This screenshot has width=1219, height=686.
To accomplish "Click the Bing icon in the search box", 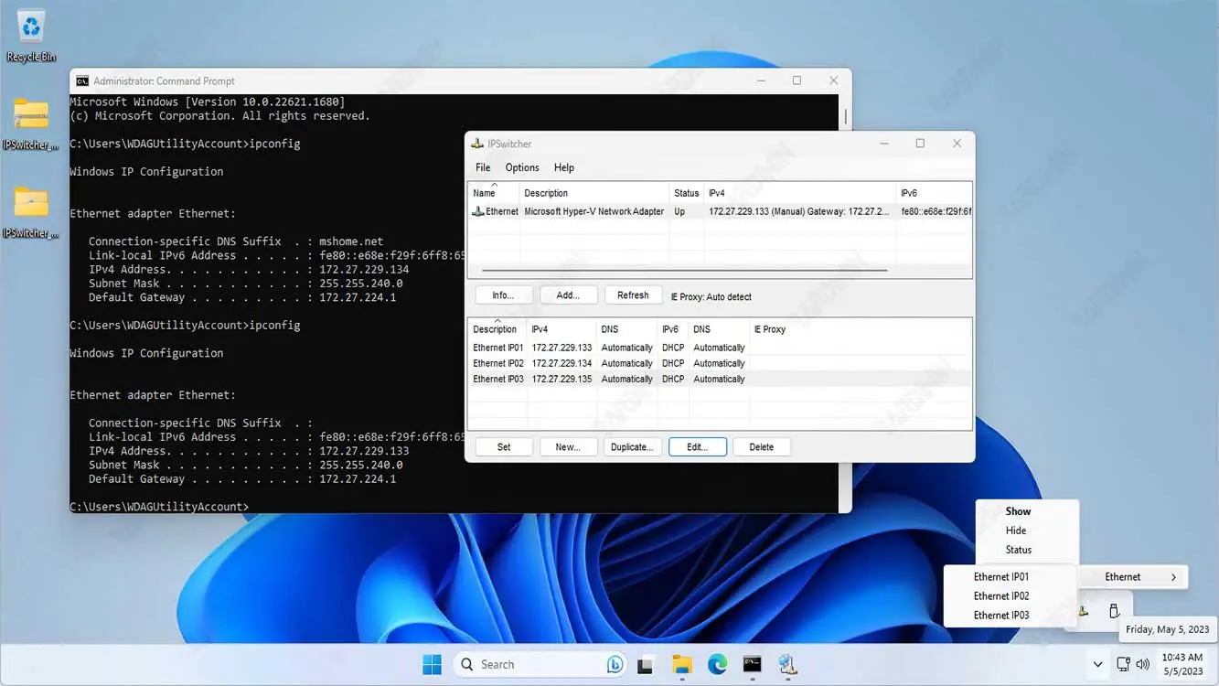I will 615,664.
